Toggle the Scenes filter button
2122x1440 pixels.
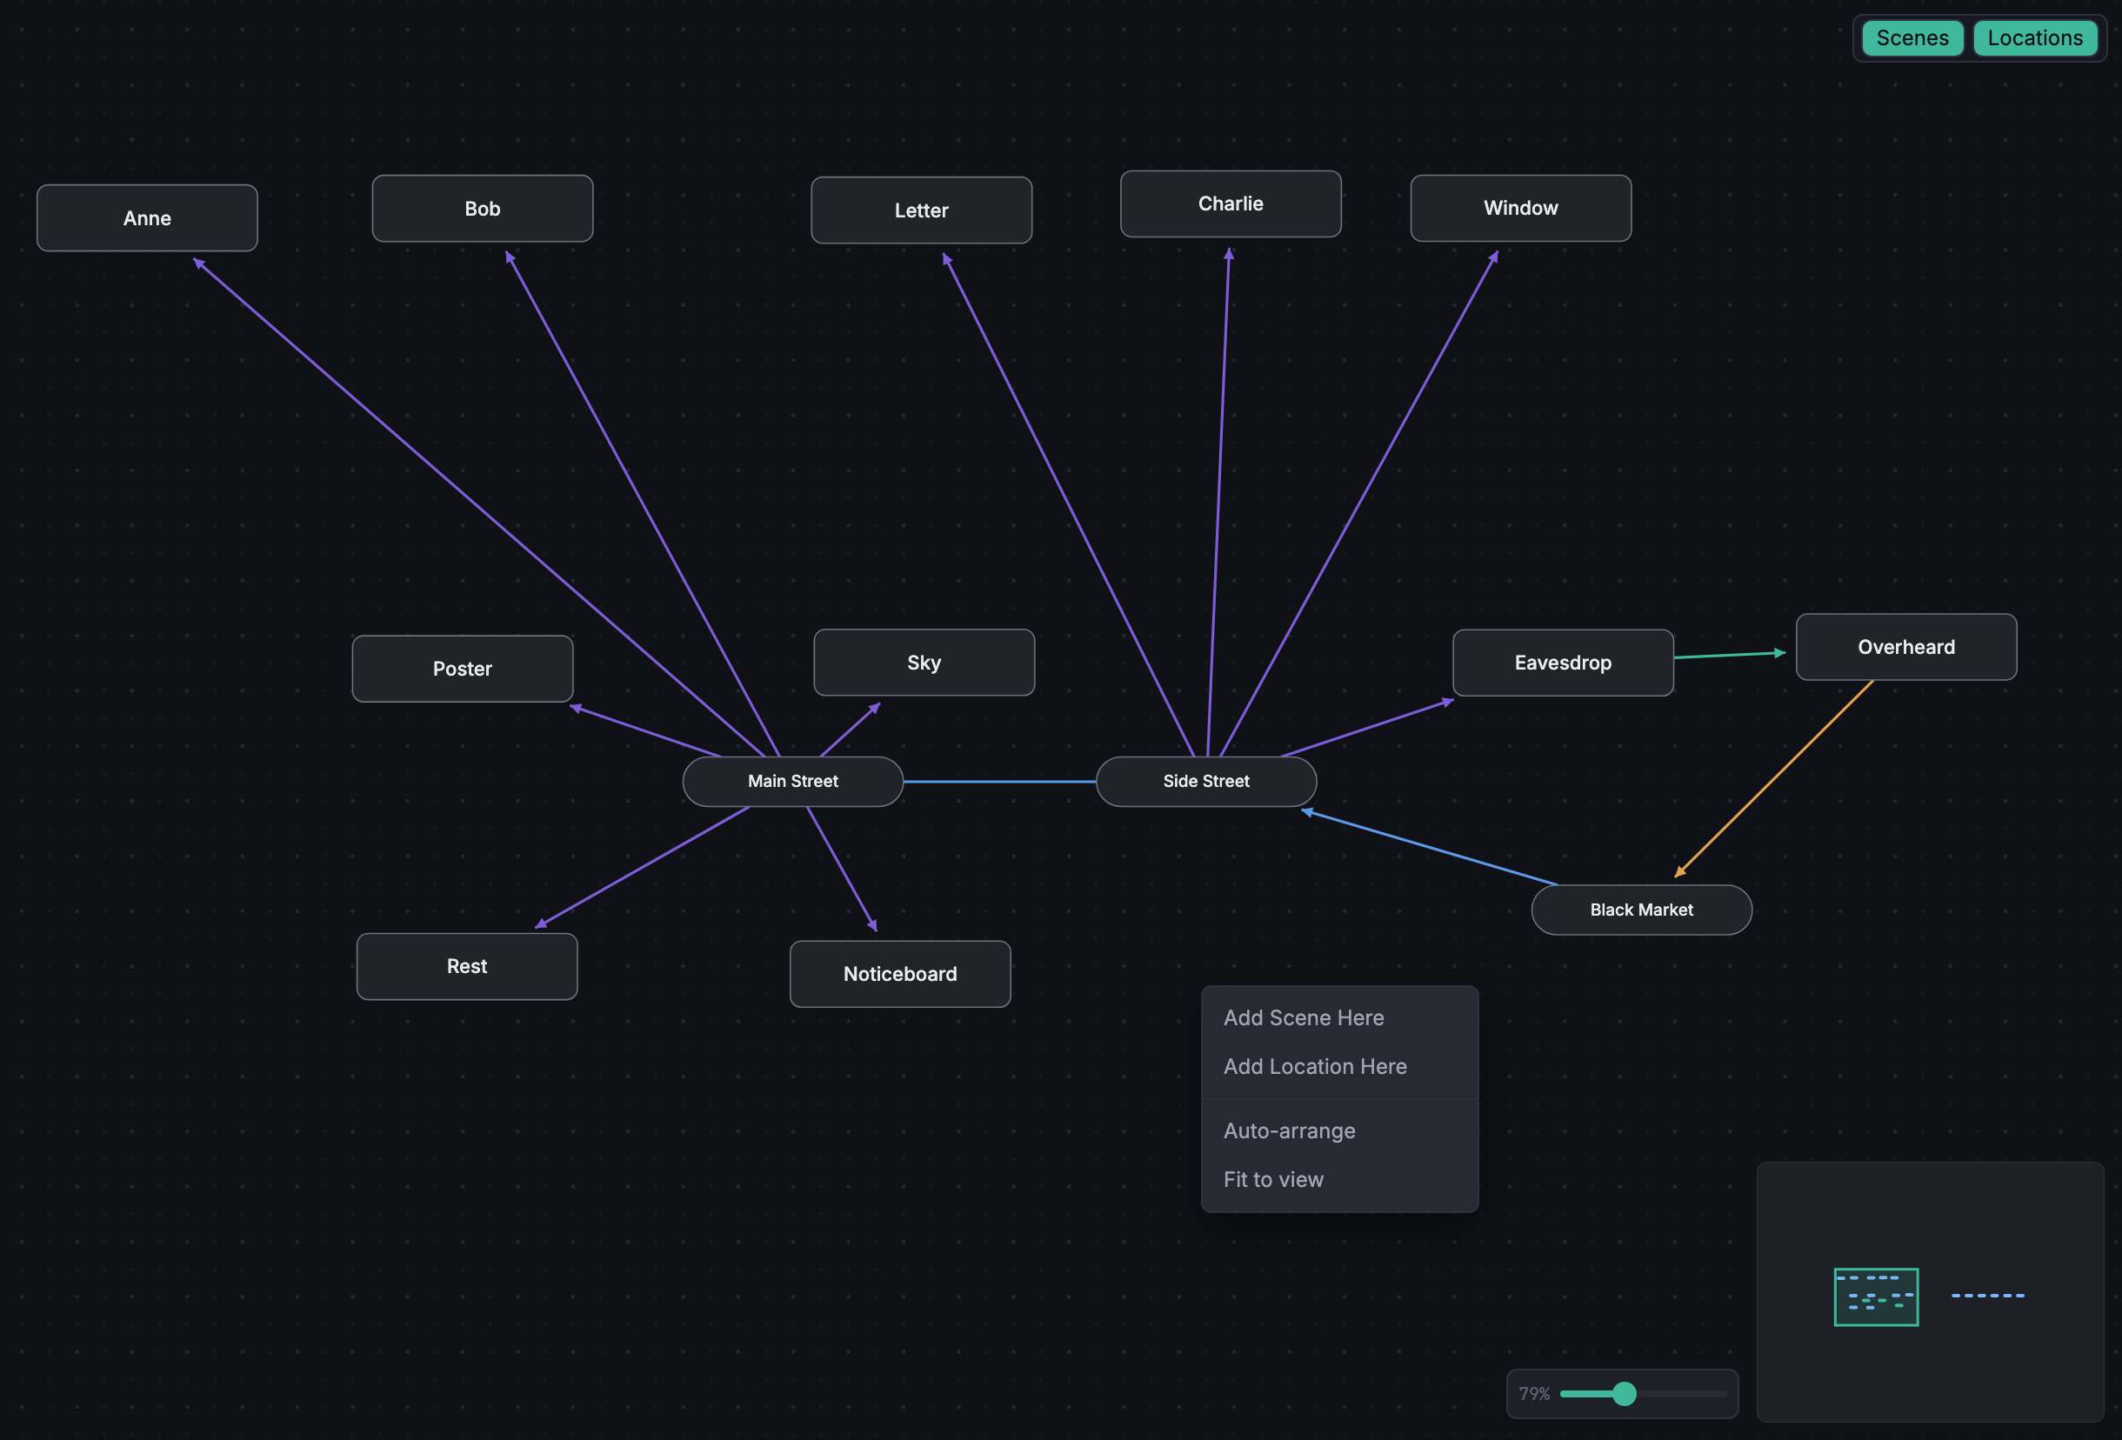[x=1912, y=38]
